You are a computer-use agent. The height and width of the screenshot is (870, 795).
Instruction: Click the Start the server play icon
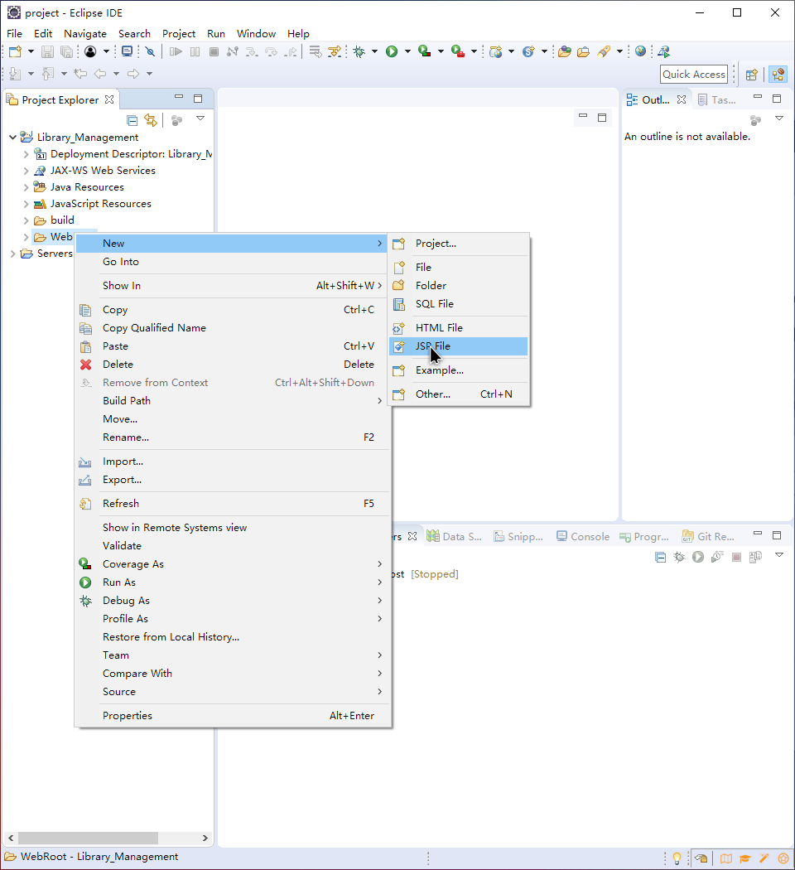pyautogui.click(x=698, y=557)
